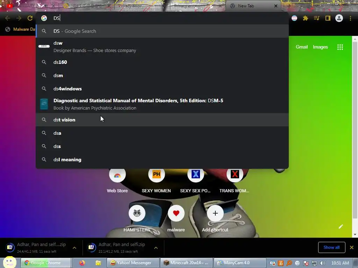Switch to ManyCam 4.0 taskbar window
This screenshot has width=358, height=268.
(x=240, y=263)
